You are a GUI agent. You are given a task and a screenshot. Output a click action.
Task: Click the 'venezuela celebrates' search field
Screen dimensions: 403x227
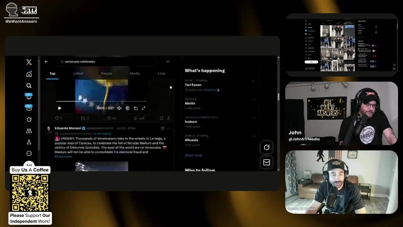[107, 62]
